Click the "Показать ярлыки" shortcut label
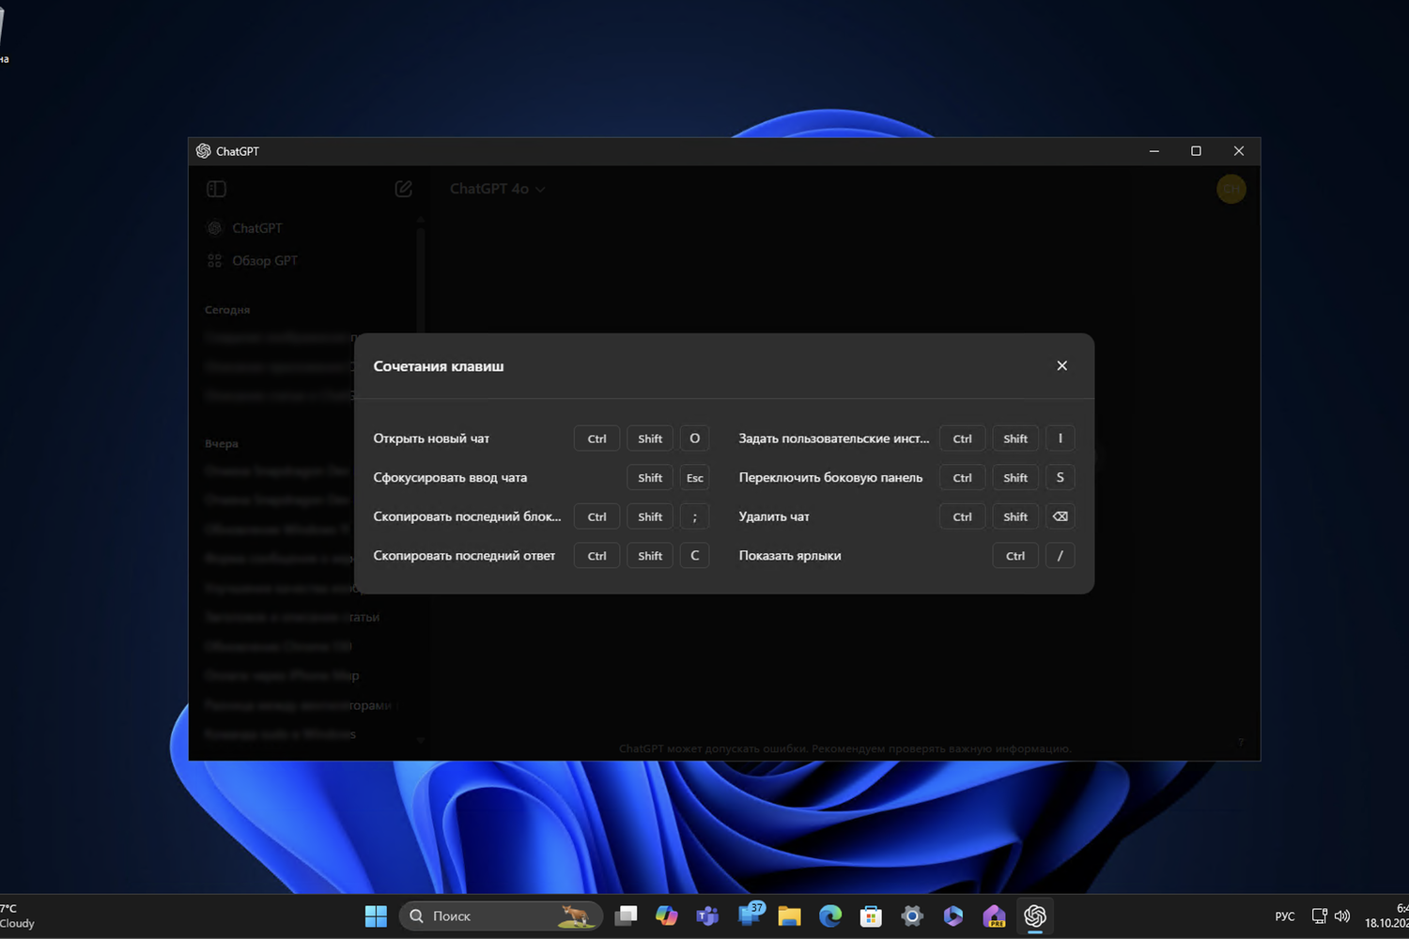1409x939 pixels. click(790, 556)
